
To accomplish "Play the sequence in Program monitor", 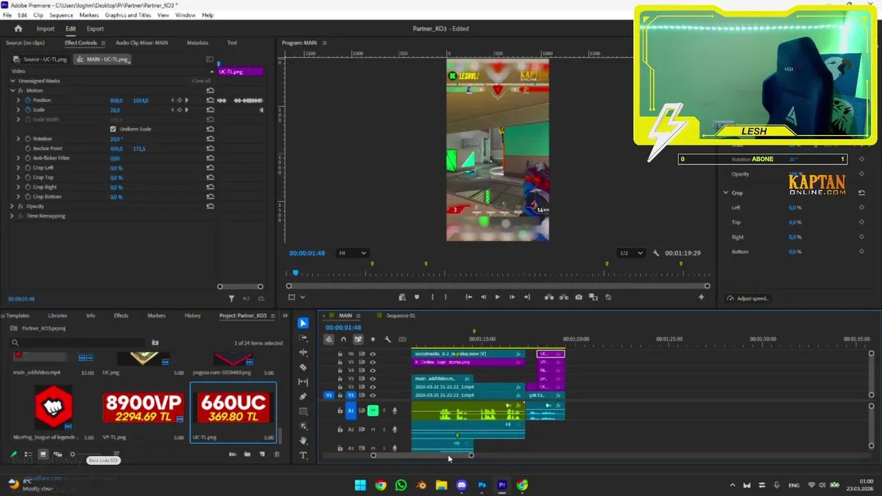I will pos(497,297).
